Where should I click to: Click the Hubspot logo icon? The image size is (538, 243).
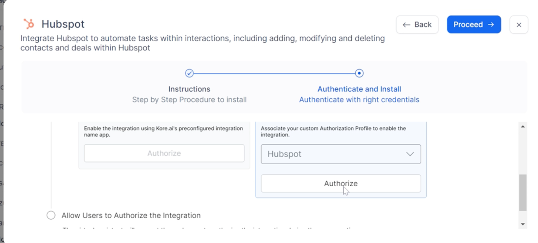(29, 24)
